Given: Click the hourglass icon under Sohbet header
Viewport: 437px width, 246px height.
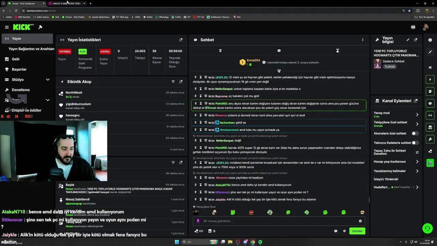Looking at the screenshot, I should [338, 51].
